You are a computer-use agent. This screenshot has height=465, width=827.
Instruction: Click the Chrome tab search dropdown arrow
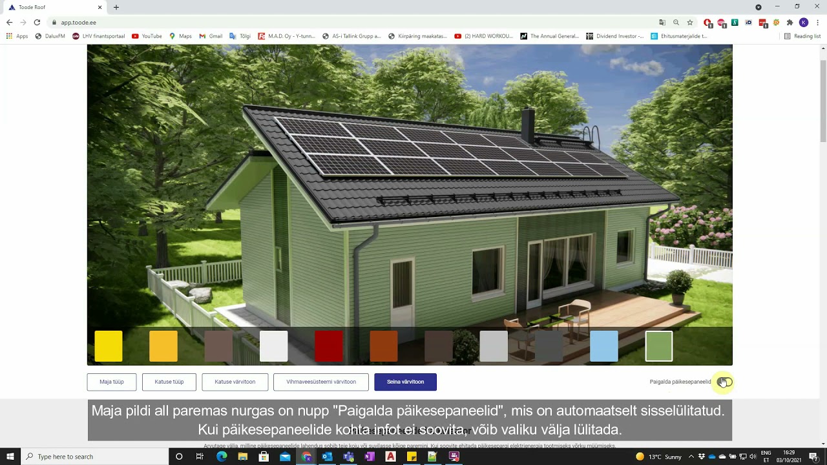[x=759, y=7]
